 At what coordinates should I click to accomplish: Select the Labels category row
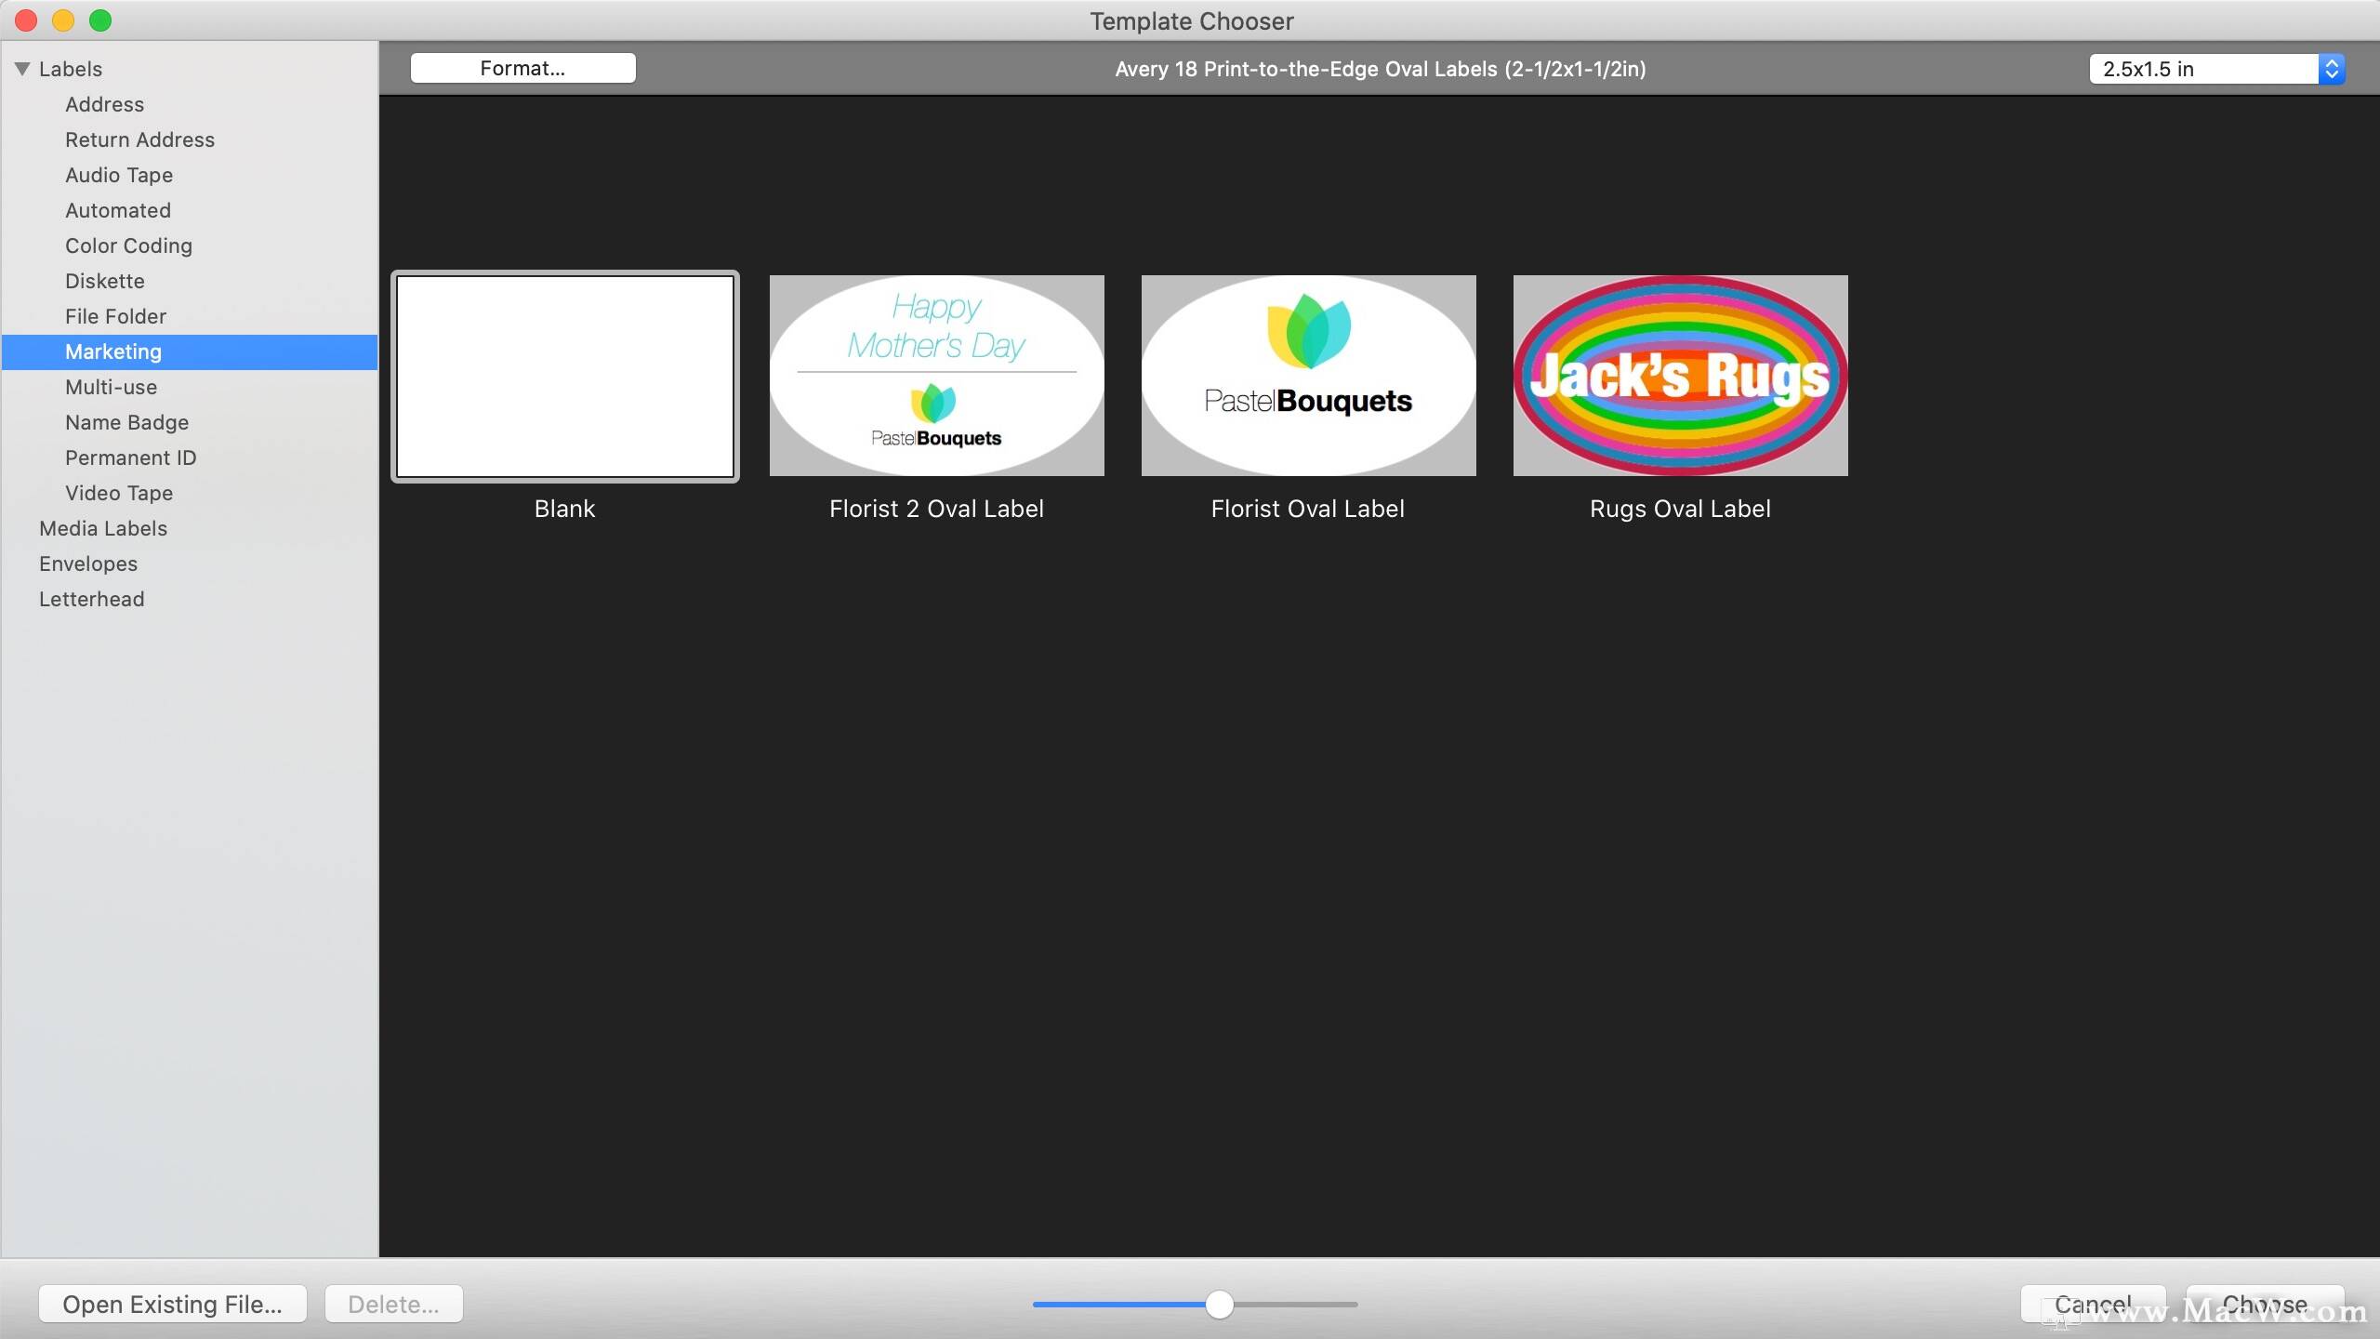[x=190, y=69]
